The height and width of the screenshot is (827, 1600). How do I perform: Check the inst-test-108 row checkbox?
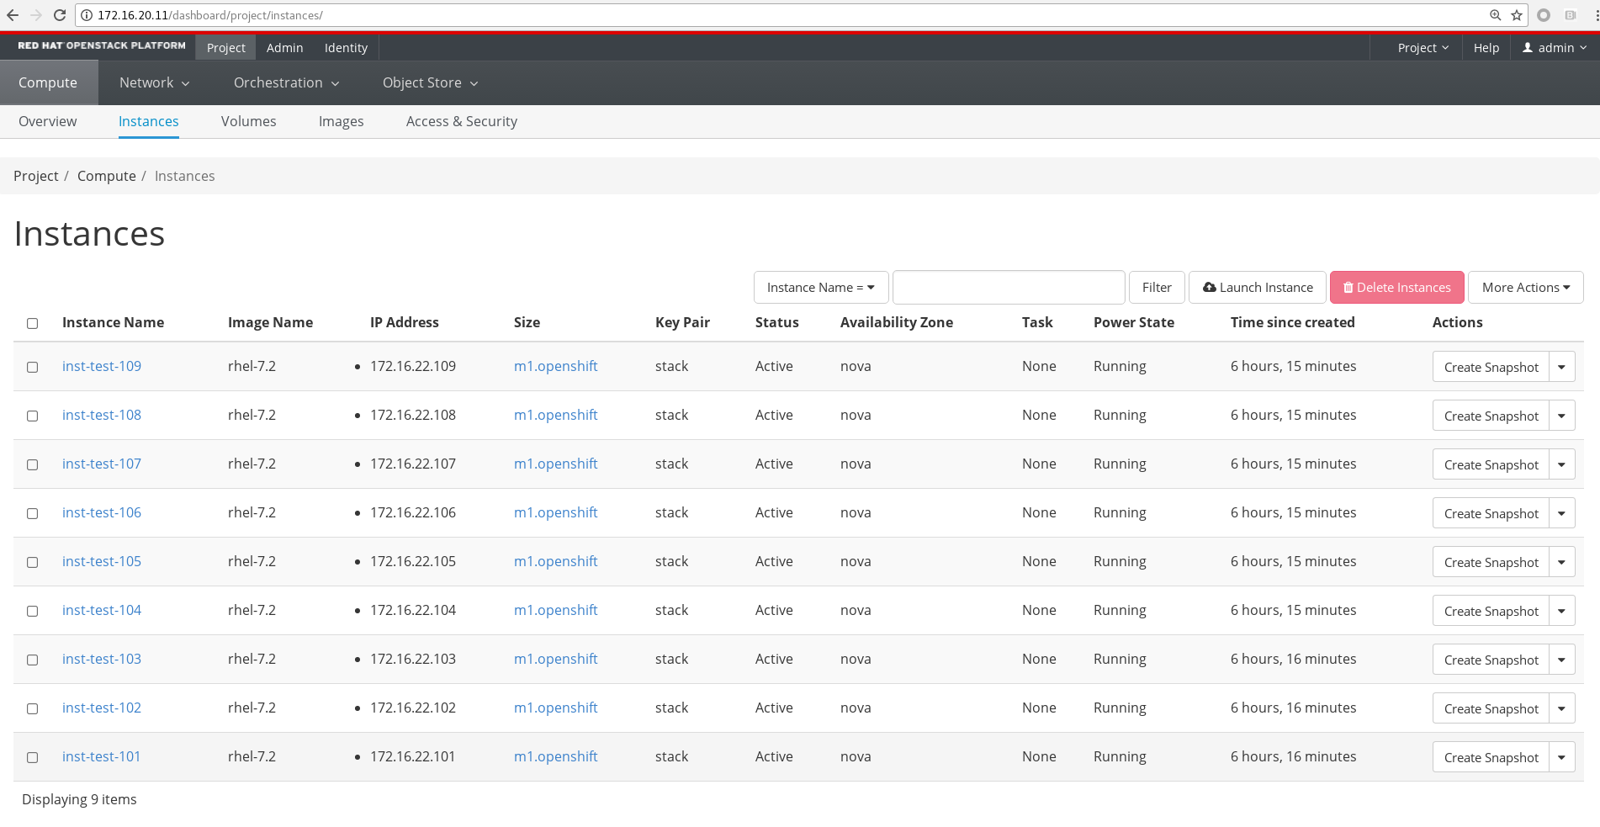coord(32,416)
